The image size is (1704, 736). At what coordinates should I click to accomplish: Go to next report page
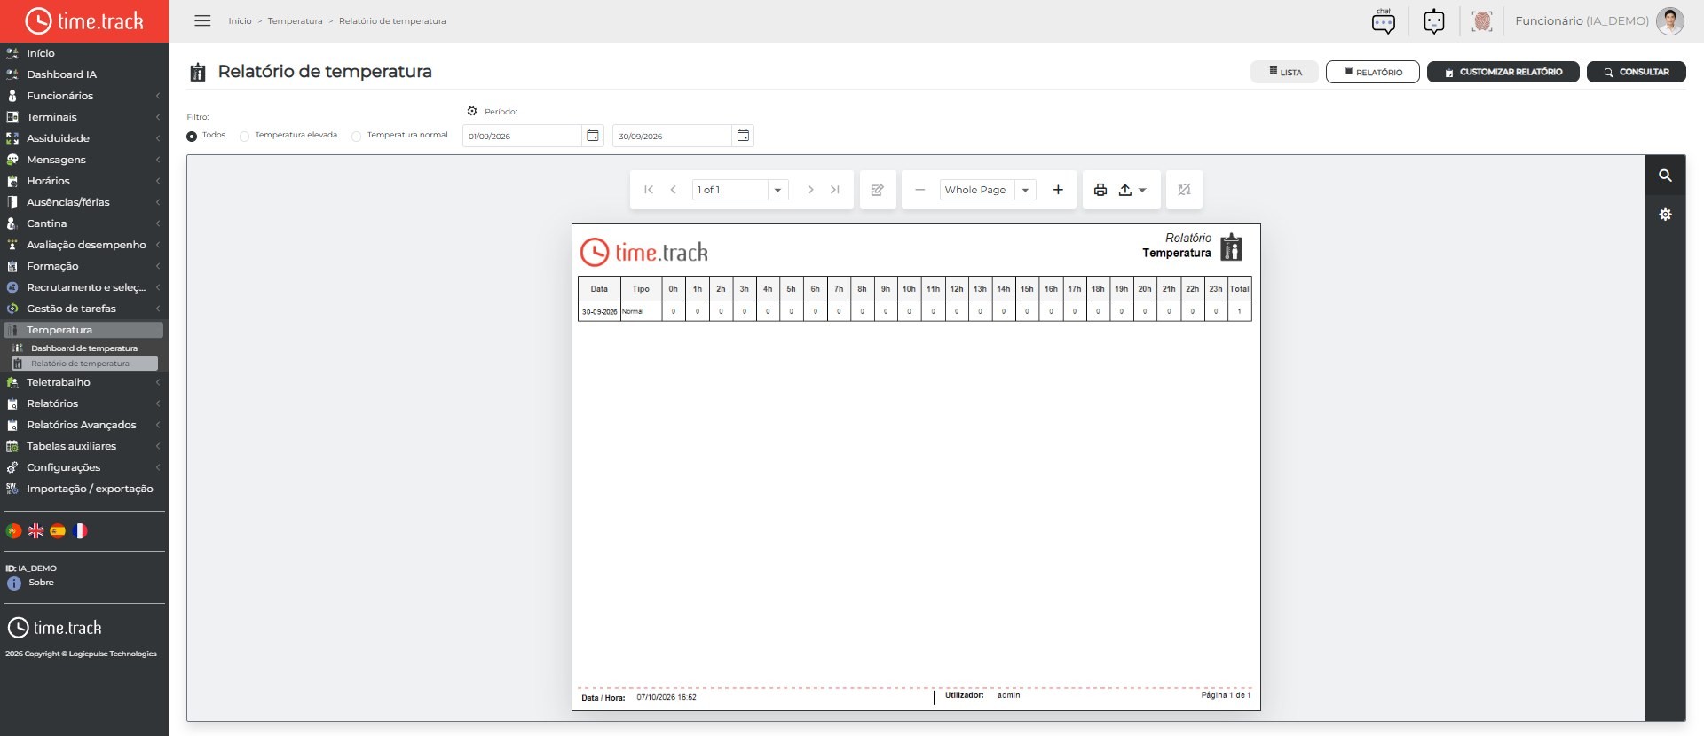[x=810, y=190]
